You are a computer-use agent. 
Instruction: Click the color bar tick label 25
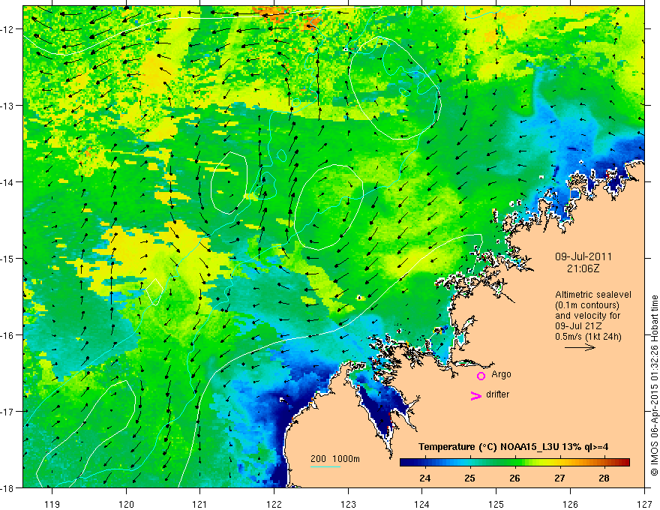[469, 478]
